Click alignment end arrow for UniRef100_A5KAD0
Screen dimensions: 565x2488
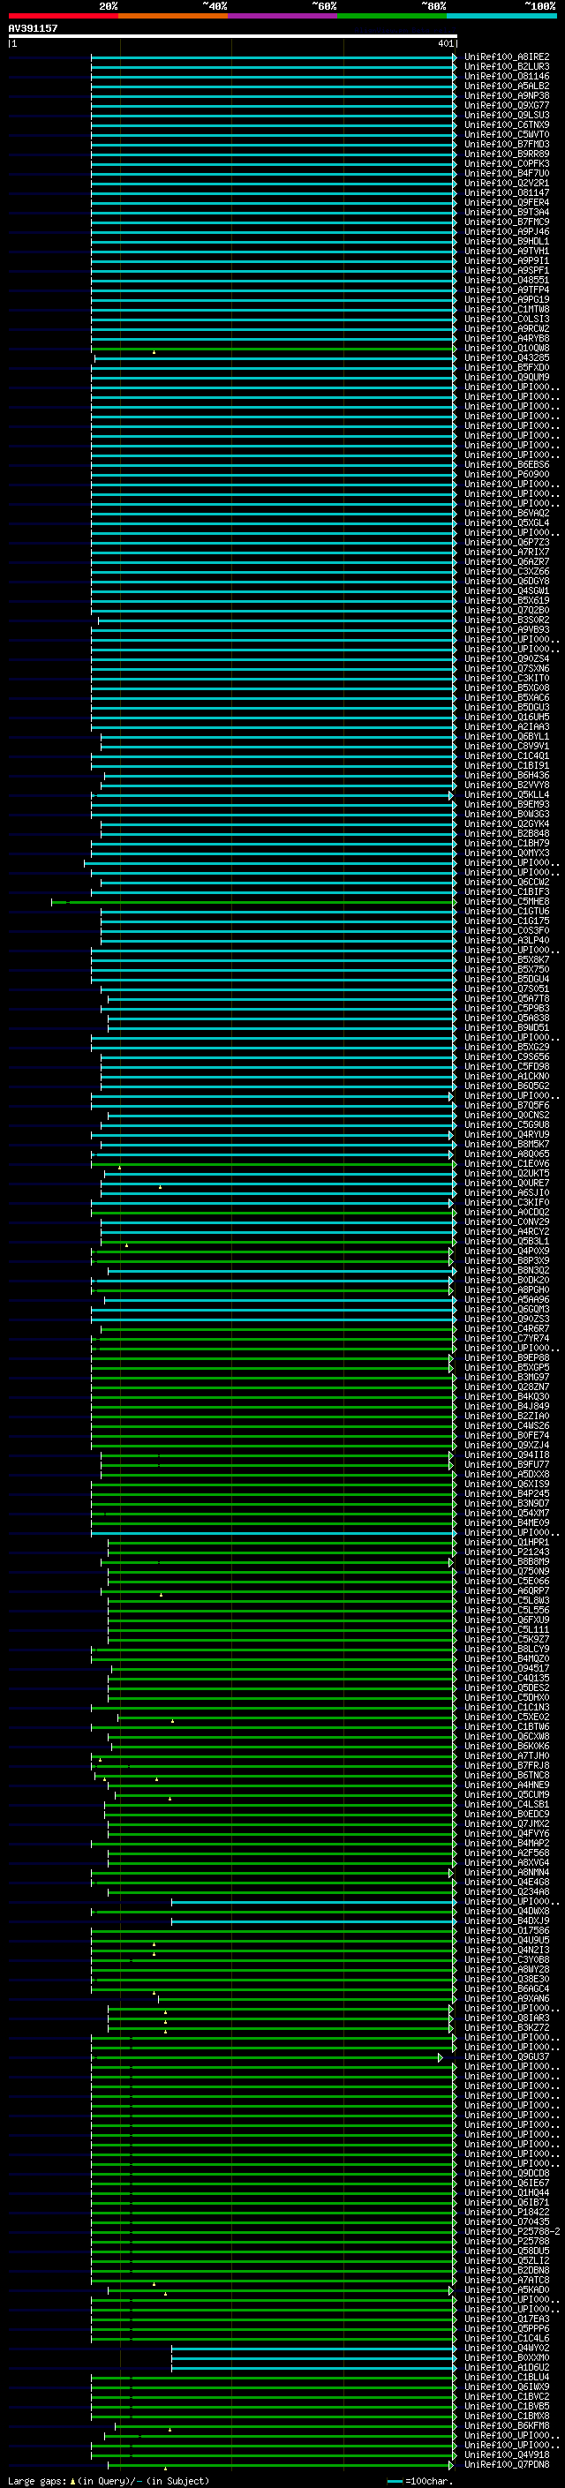click(x=451, y=2290)
